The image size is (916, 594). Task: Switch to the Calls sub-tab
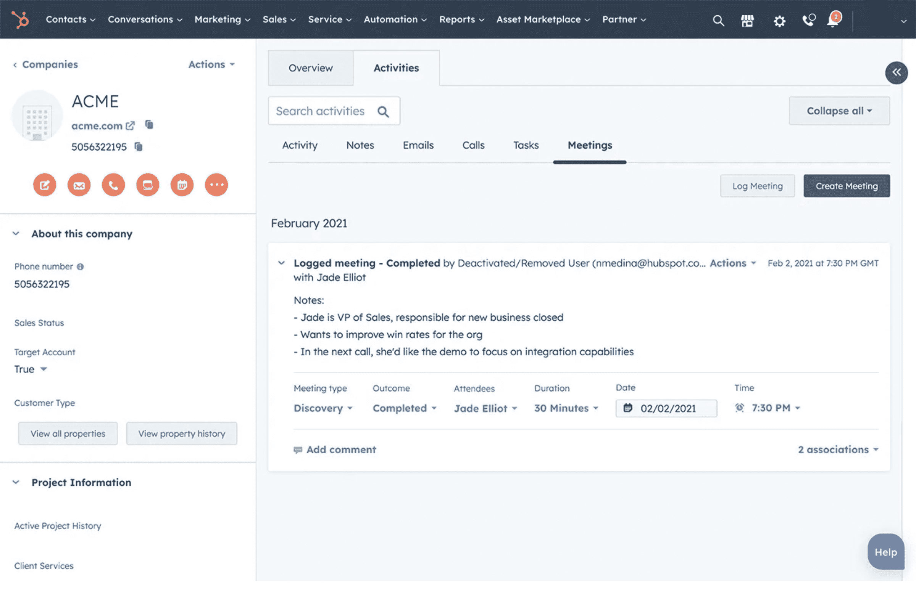click(473, 145)
